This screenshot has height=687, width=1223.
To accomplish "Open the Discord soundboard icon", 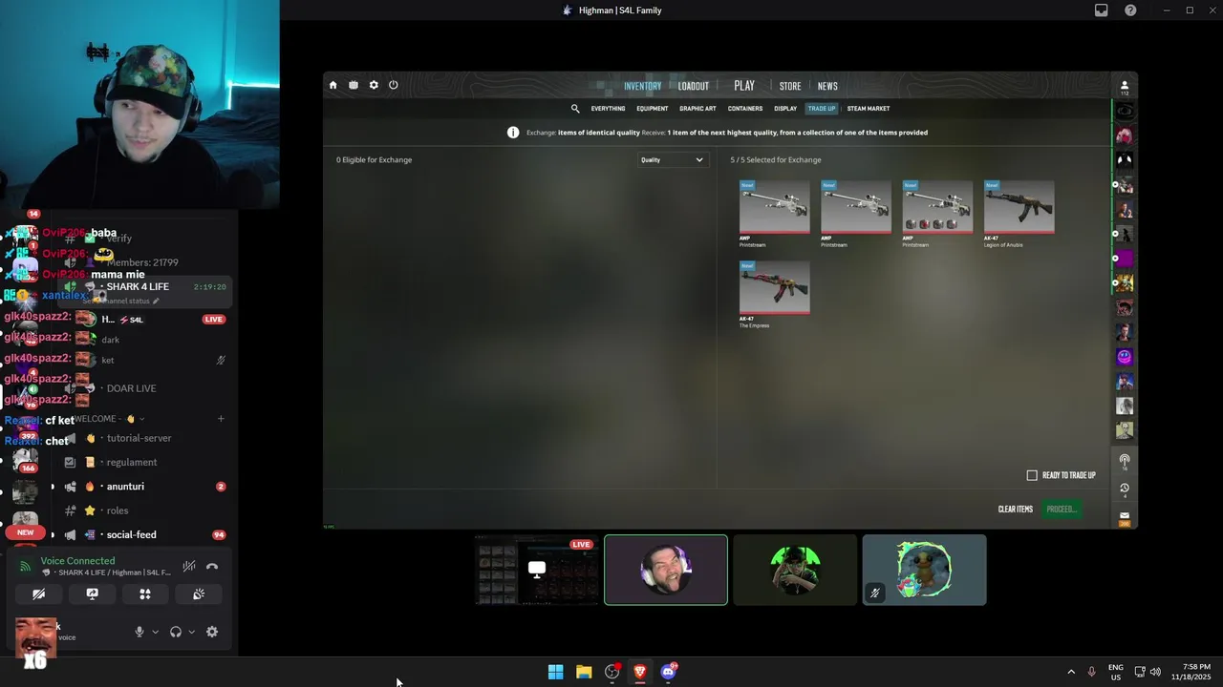I will 199,593.
